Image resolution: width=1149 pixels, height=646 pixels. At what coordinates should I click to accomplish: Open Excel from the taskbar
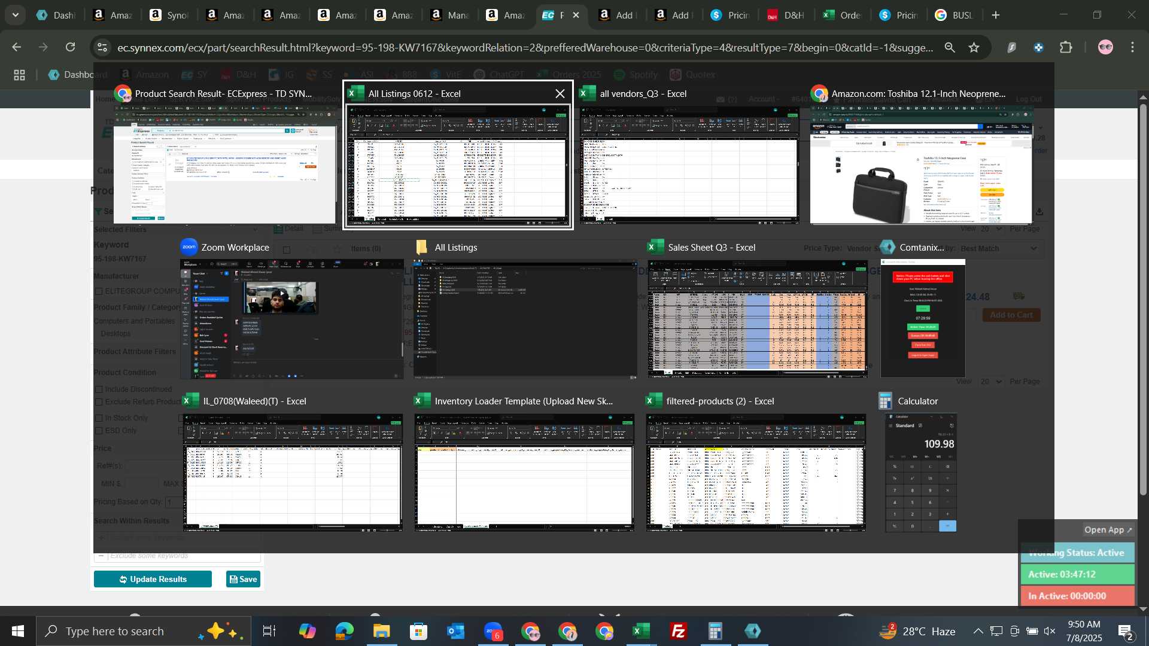[642, 631]
